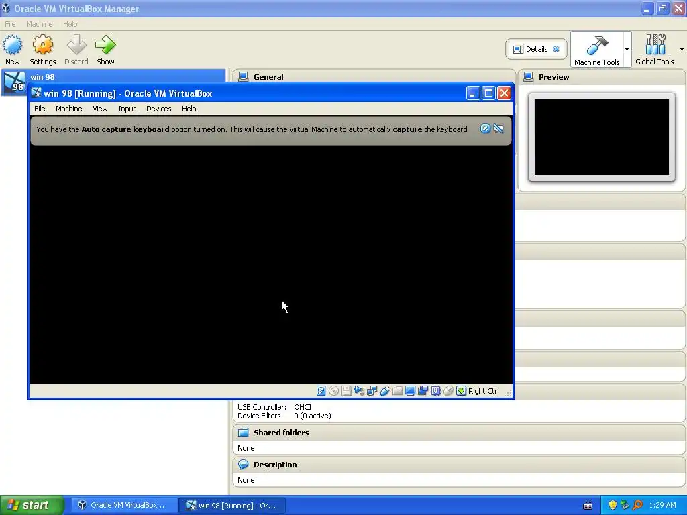687x515 pixels.
Task: Dismiss the Auto capture keyboard notification
Action: click(x=485, y=129)
